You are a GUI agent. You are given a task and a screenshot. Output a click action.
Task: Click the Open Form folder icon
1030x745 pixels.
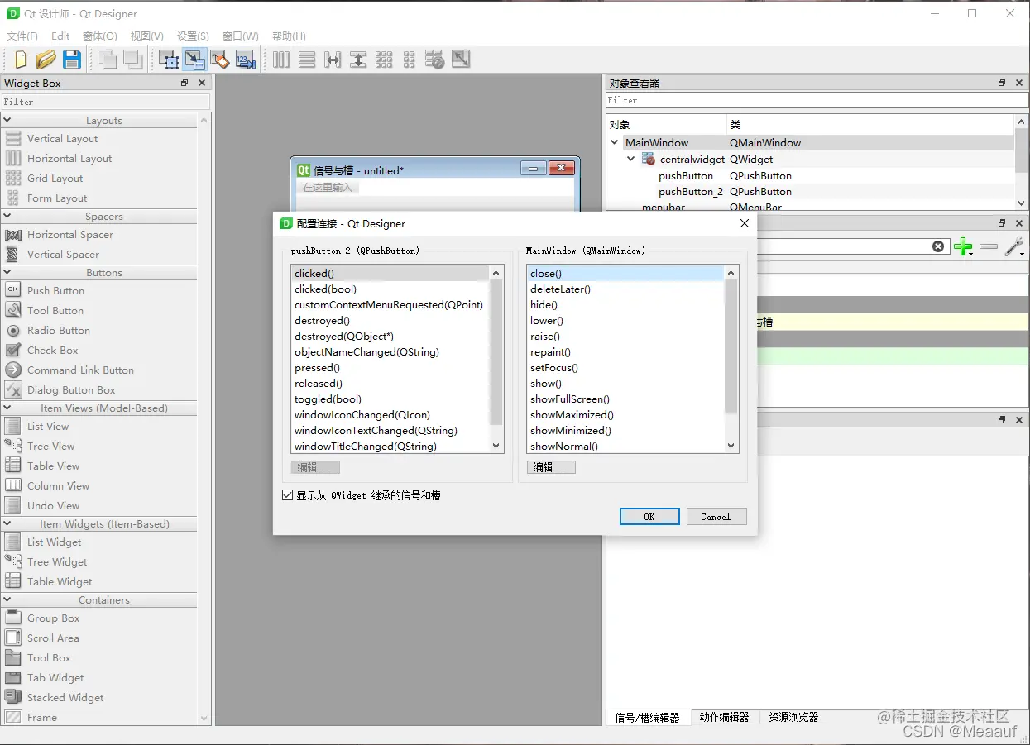coord(46,60)
